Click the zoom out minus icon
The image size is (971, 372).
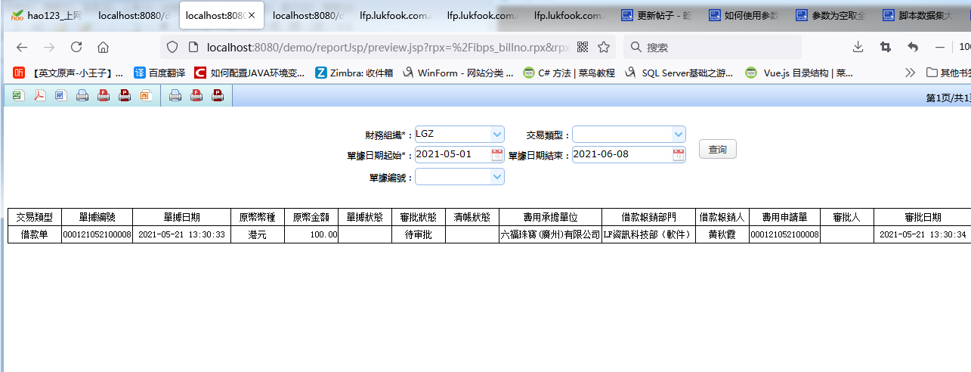coord(940,47)
